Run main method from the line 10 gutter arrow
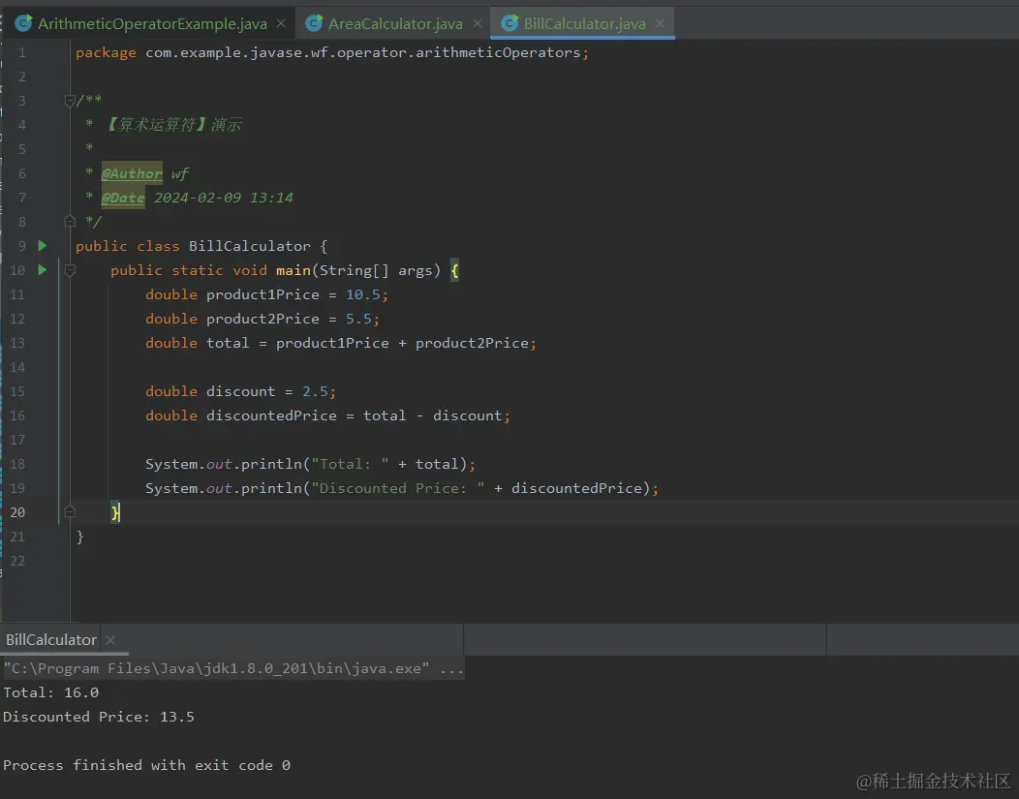 pos(43,269)
